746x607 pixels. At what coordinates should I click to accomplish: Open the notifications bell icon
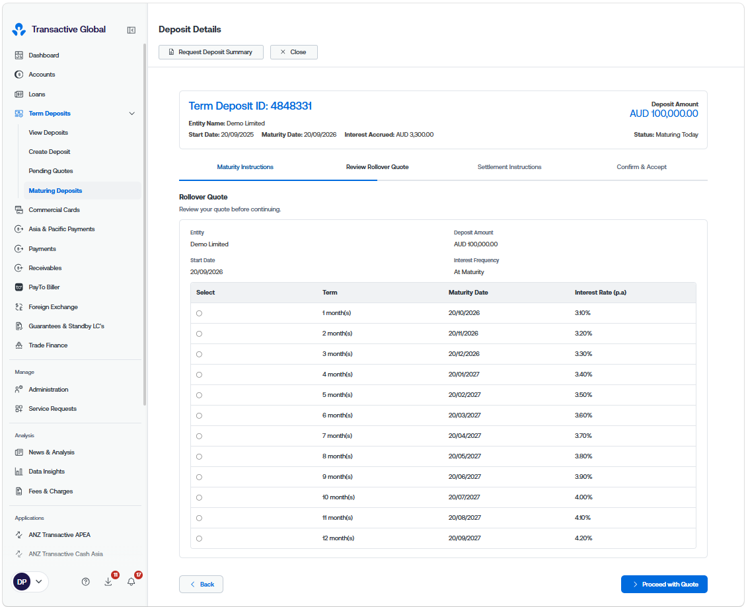pyautogui.click(x=131, y=582)
